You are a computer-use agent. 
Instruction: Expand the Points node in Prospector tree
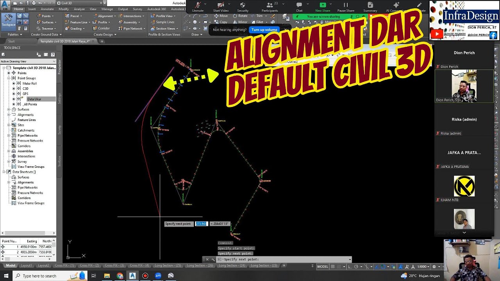(x=9, y=73)
